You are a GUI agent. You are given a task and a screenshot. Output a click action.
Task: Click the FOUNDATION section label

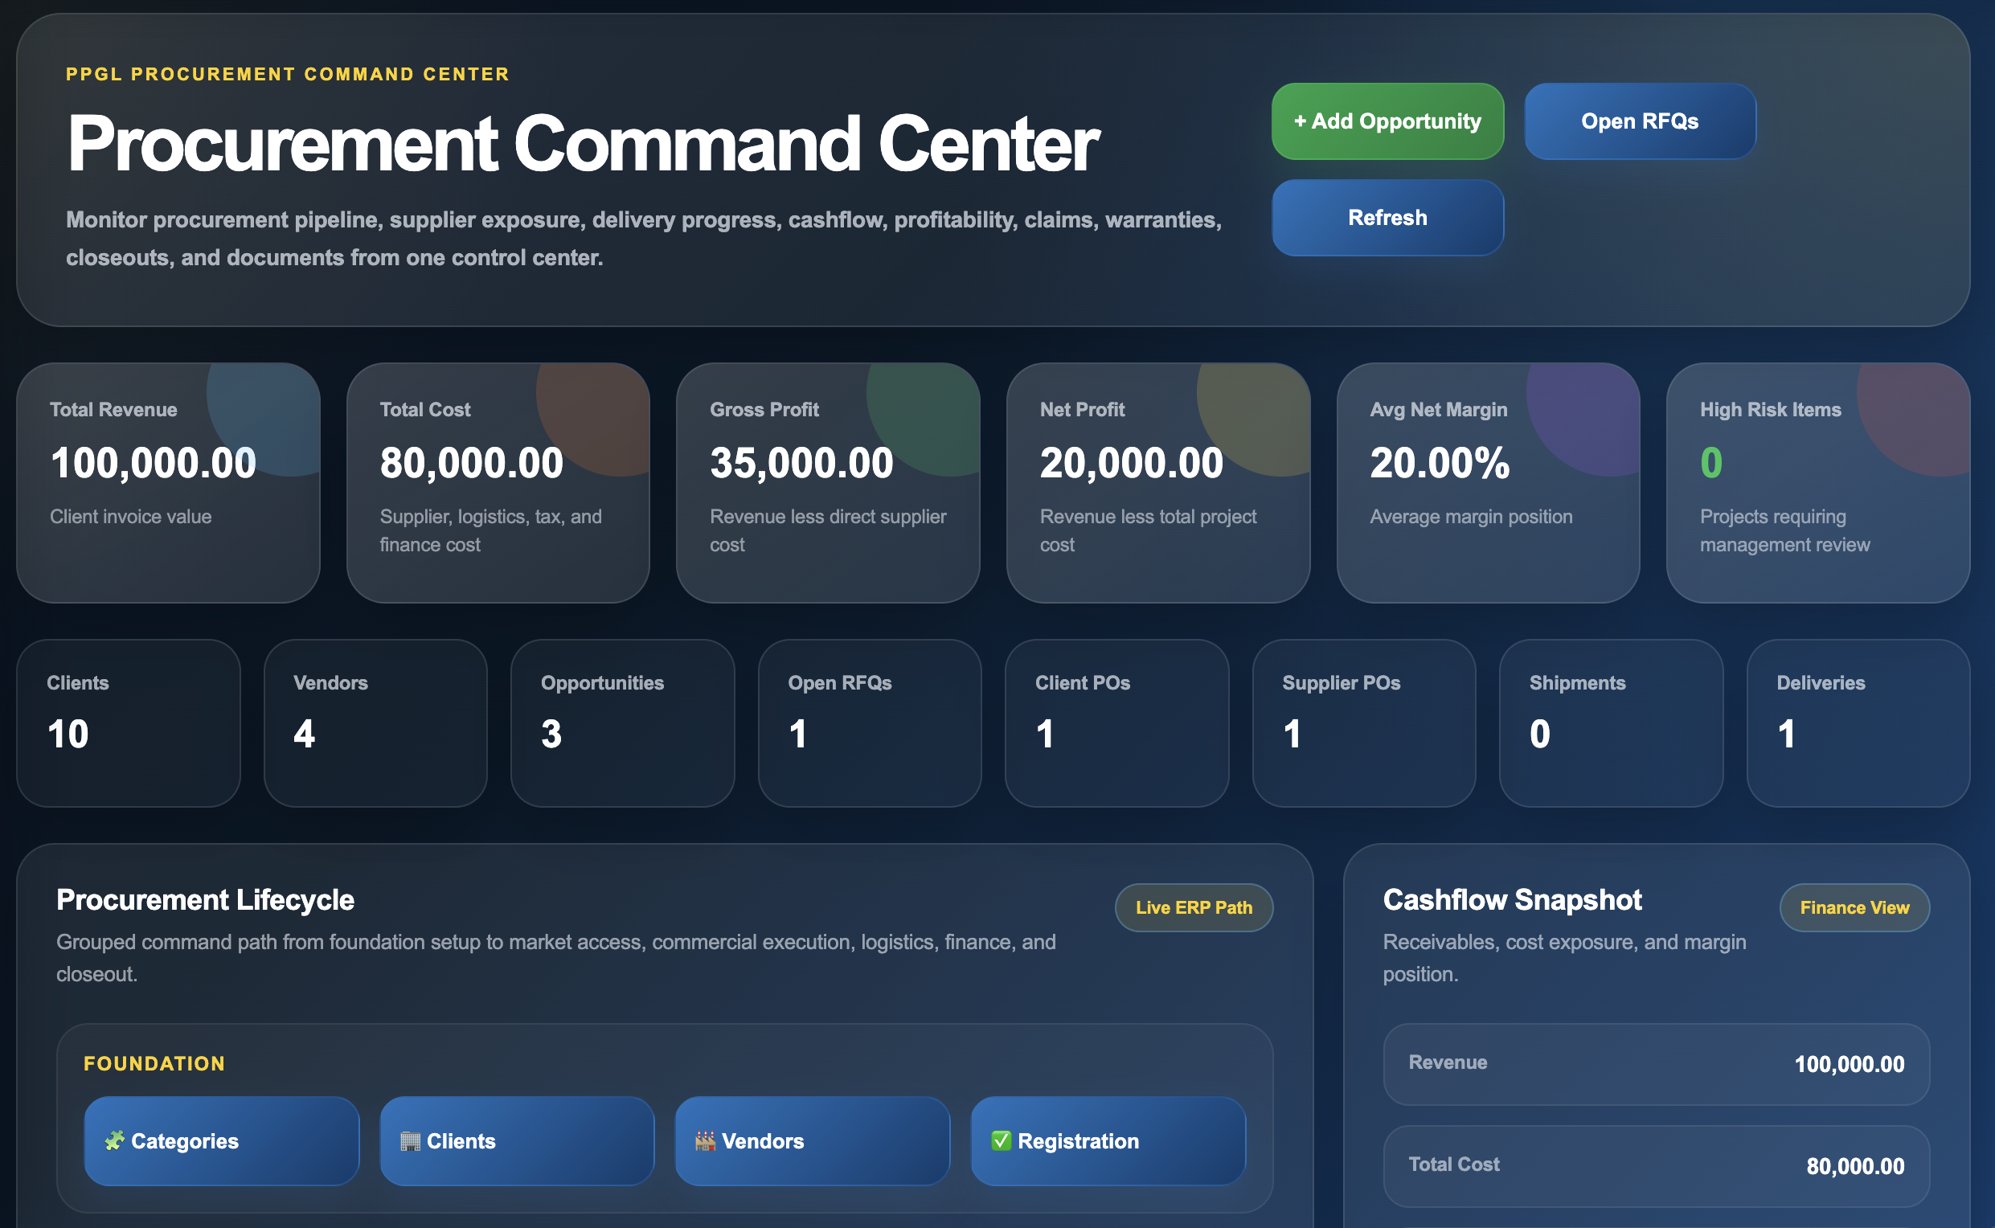coord(154,1064)
